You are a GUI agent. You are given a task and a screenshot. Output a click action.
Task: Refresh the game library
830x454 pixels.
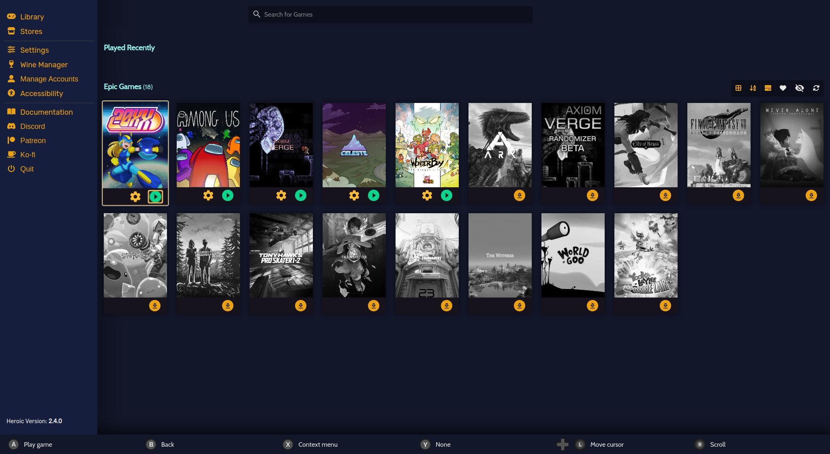(x=816, y=88)
